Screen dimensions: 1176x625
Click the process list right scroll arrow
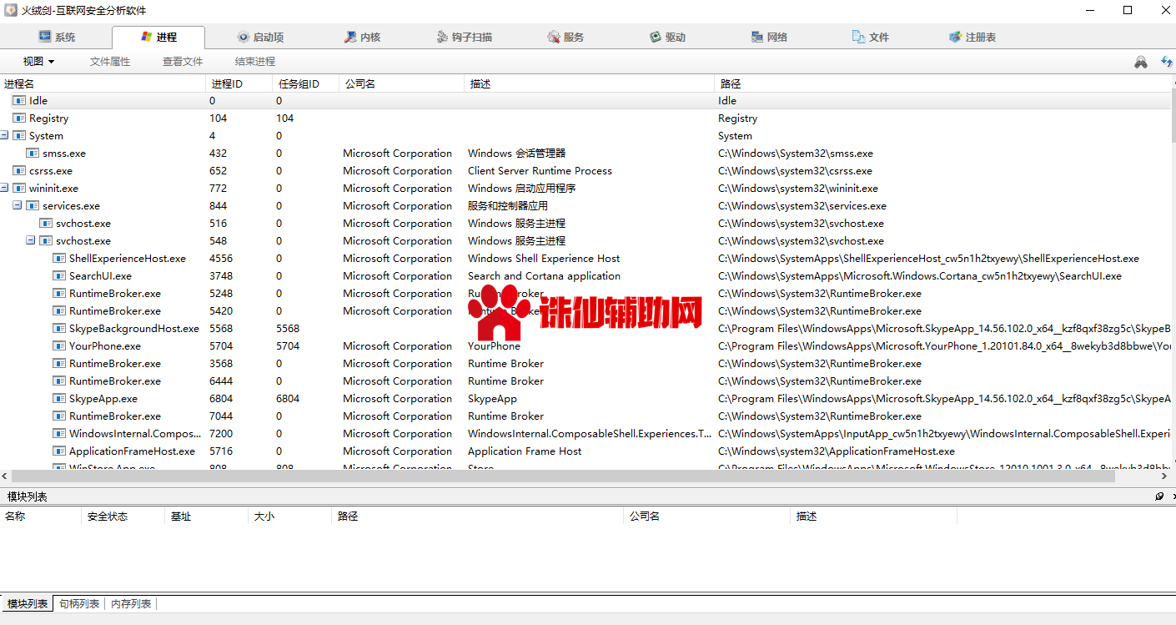(x=1165, y=475)
